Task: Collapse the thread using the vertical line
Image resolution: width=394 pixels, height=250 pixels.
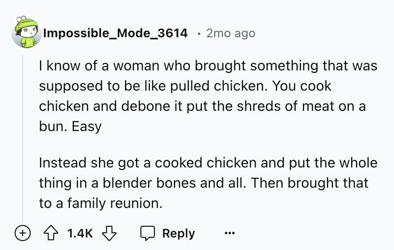Action: 23,139
